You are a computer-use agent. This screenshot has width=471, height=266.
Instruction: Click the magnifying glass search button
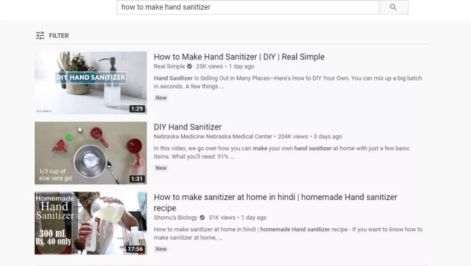(x=394, y=7)
